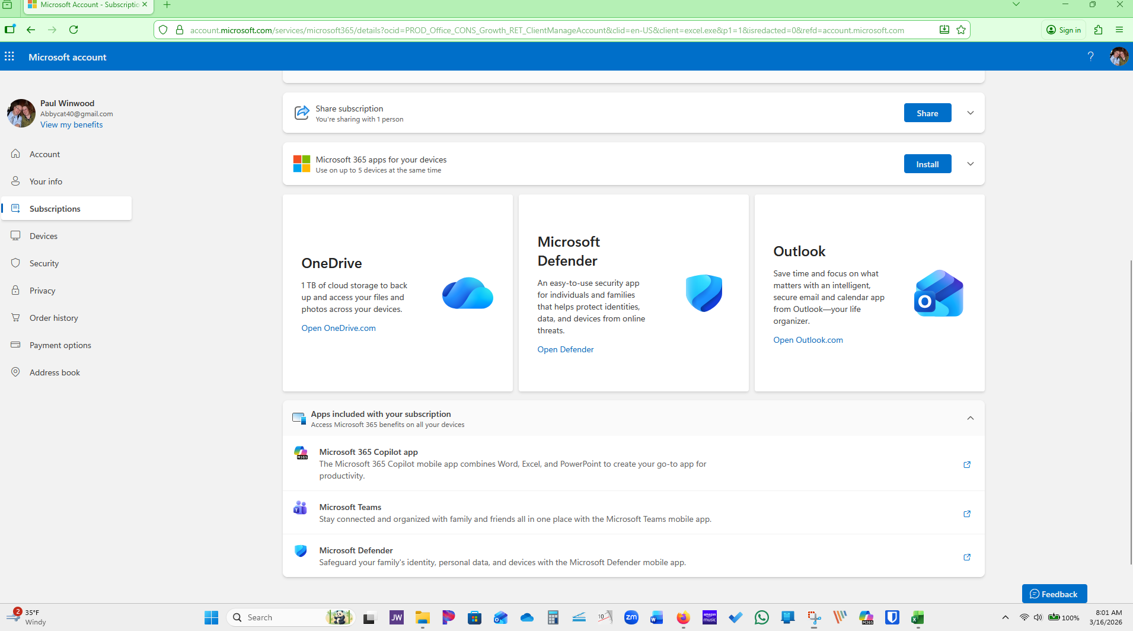Open Firefox from the taskbar
The width and height of the screenshot is (1133, 631).
[683, 617]
